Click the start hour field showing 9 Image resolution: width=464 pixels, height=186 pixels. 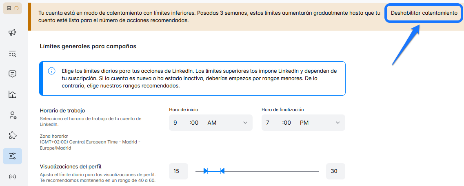click(x=175, y=123)
